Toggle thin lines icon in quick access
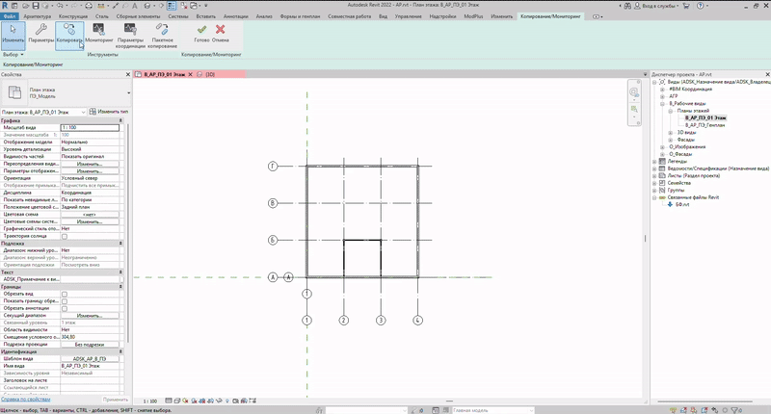This screenshot has height=414, width=771. click(172, 6)
